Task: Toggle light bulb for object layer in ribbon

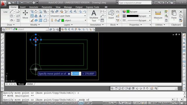Action: pos(52,20)
